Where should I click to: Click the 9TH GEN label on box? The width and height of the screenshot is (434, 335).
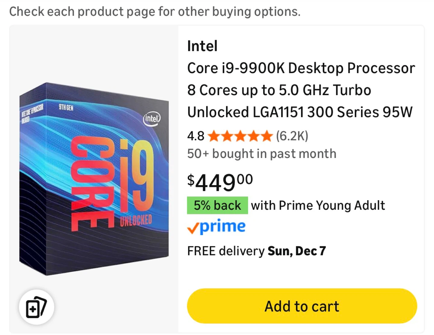tap(66, 107)
